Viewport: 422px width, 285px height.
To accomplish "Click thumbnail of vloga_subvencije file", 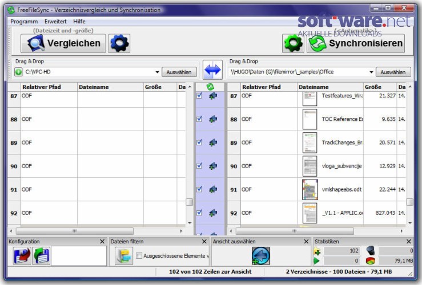I will point(310,166).
